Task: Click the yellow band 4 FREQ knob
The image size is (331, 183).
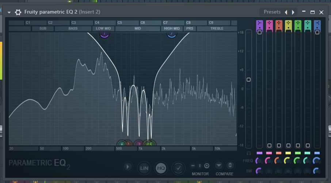Action: (x=288, y=161)
